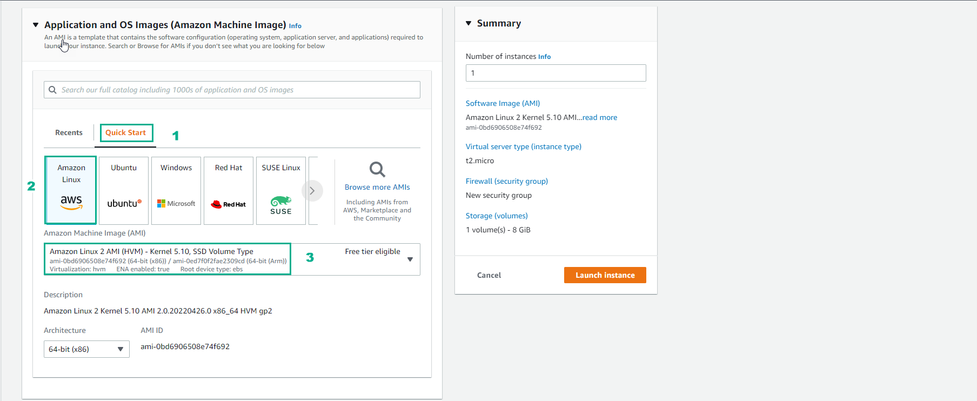Select the Amazon Linux AWS image tile
The height and width of the screenshot is (401, 977).
(71, 190)
